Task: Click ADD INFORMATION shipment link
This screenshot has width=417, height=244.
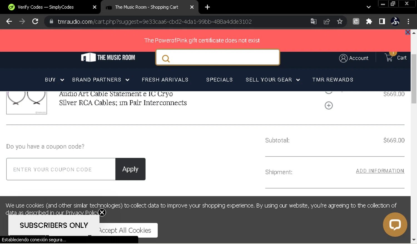Action: (380, 171)
